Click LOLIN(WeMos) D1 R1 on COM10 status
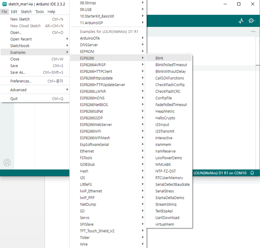The width and height of the screenshot is (260, 248). tap(220, 173)
